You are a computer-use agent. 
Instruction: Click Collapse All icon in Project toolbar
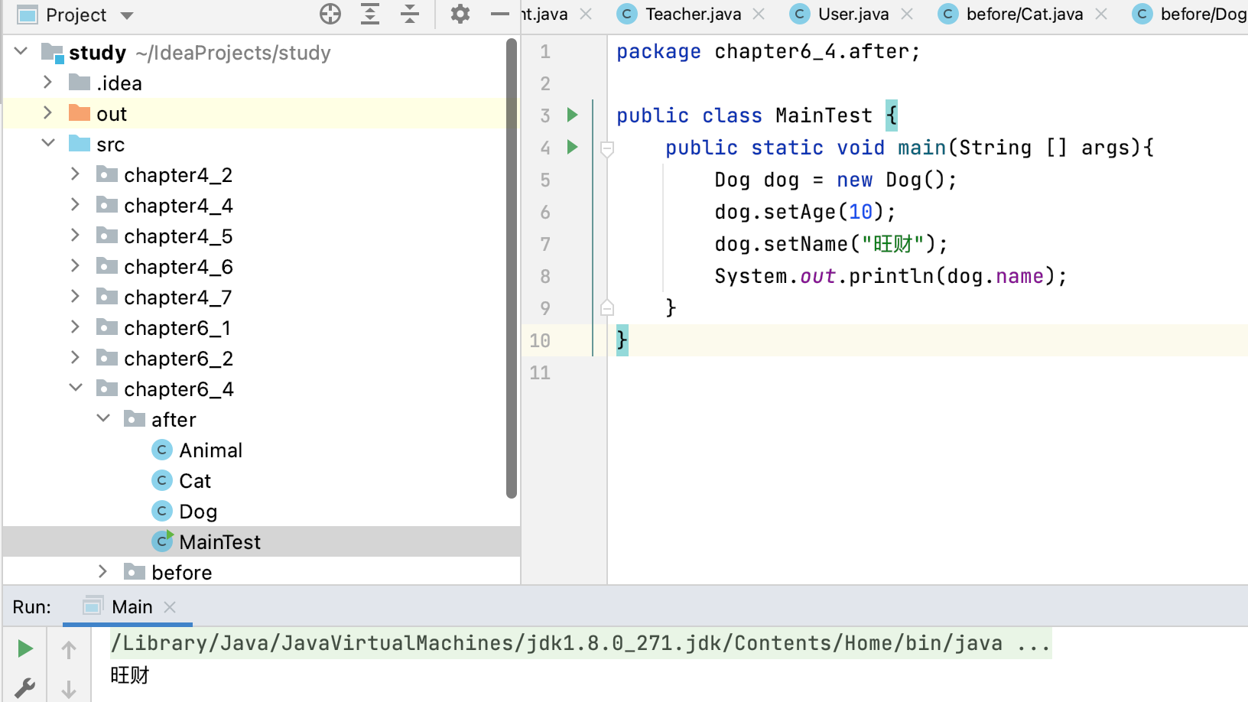pos(410,14)
